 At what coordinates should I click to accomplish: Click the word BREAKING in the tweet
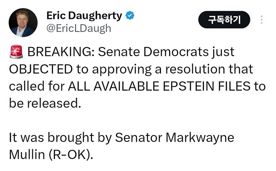tap(61, 52)
